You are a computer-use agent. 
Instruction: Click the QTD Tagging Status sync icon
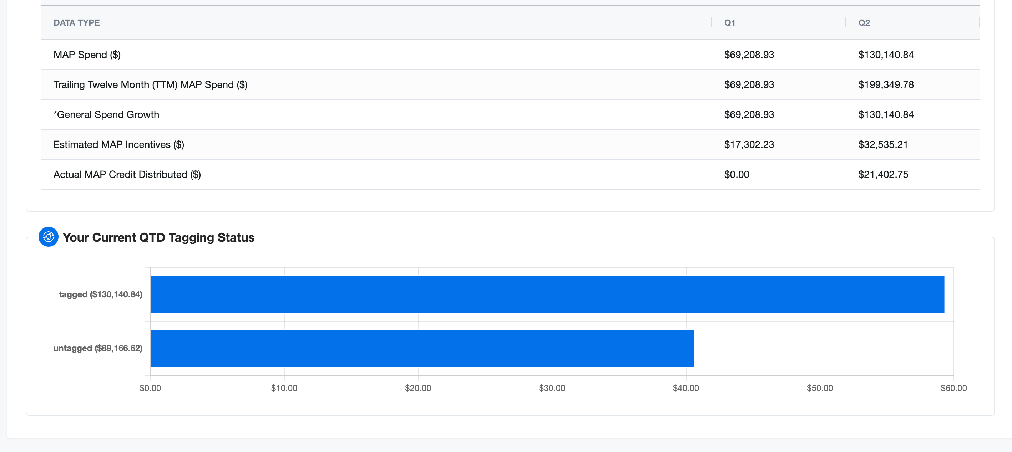click(x=48, y=237)
